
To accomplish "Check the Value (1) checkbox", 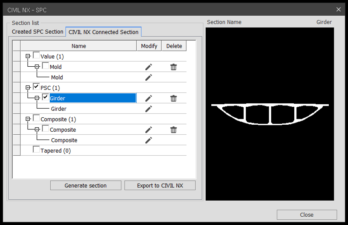I will coord(36,55).
